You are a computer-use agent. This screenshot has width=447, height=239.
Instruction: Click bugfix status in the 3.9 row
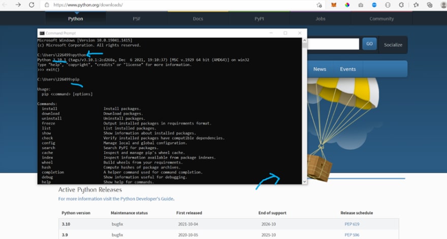pos(117,235)
